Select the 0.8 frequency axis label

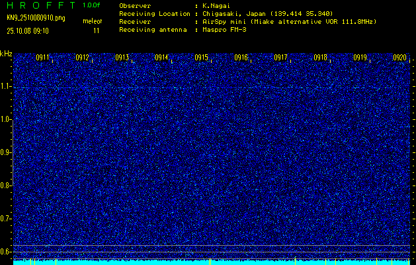[x=6, y=185]
